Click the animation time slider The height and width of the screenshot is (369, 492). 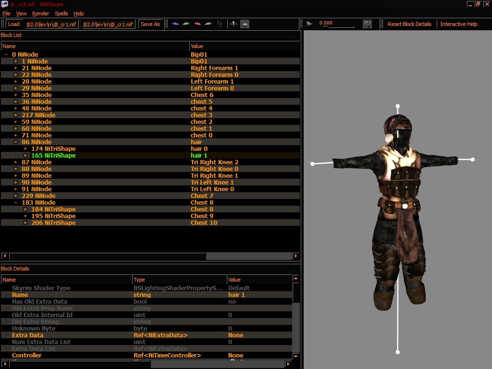coord(339,27)
